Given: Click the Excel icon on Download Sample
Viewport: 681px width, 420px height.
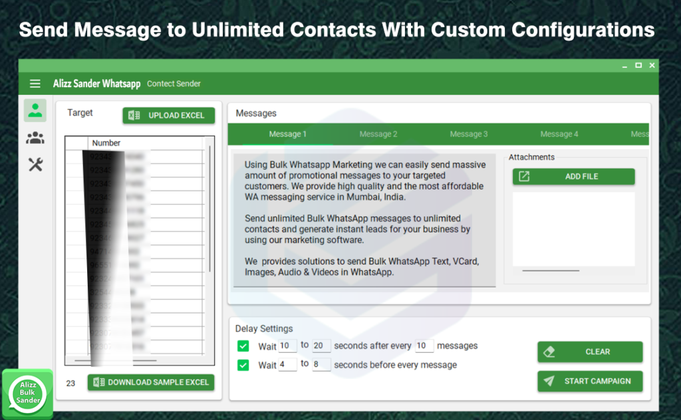Looking at the screenshot, I should 99,382.
